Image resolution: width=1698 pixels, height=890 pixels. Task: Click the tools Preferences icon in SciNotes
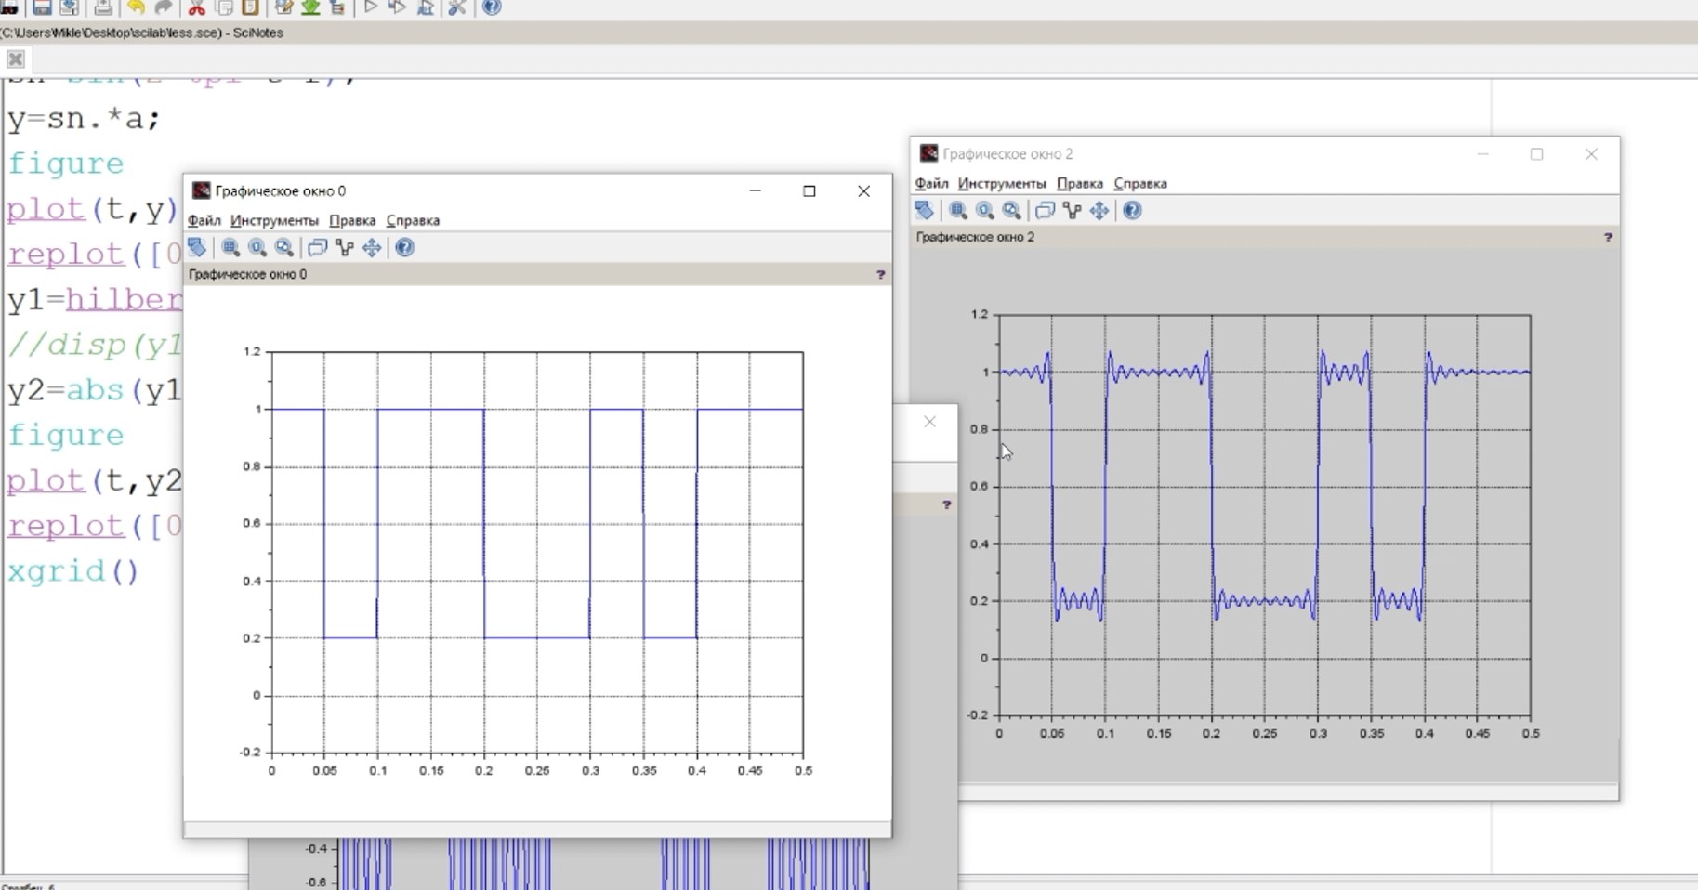pos(456,7)
